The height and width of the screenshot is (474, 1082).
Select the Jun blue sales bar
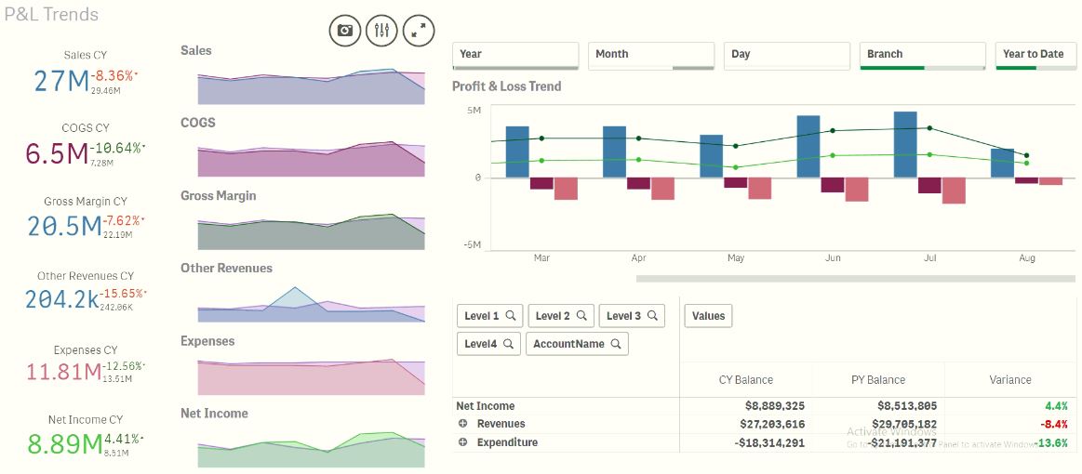click(808, 147)
